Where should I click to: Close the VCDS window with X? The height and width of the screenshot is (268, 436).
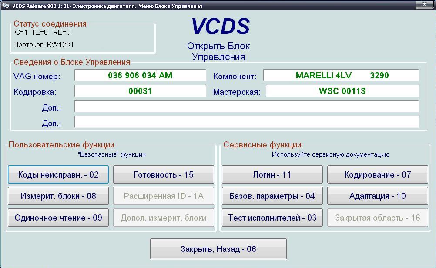click(424, 4)
